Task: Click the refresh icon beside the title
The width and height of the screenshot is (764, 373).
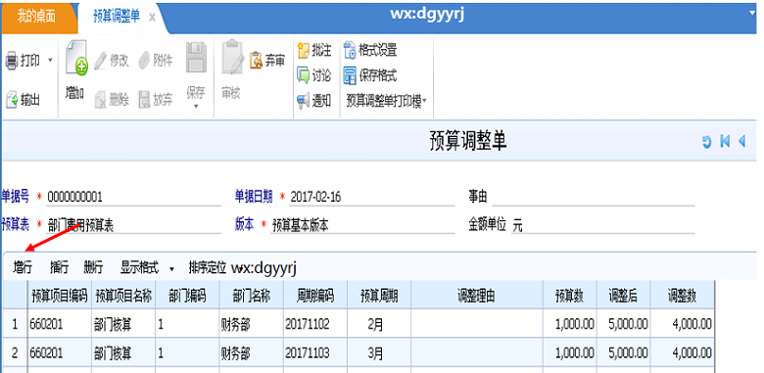Action: pos(706,142)
